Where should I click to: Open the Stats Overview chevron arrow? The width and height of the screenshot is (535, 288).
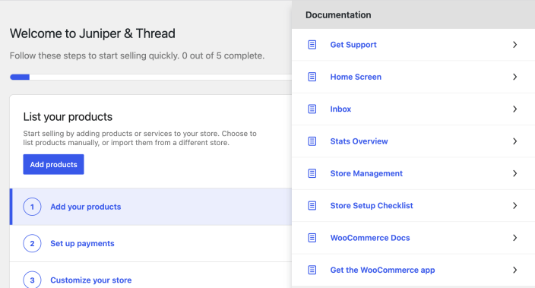[515, 141]
